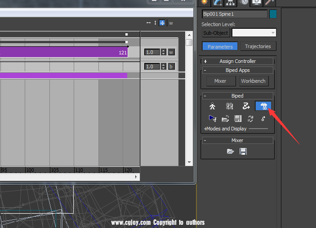316x228 pixels.
Task: Click the black diamond marker at clip end
Action: click(x=128, y=47)
